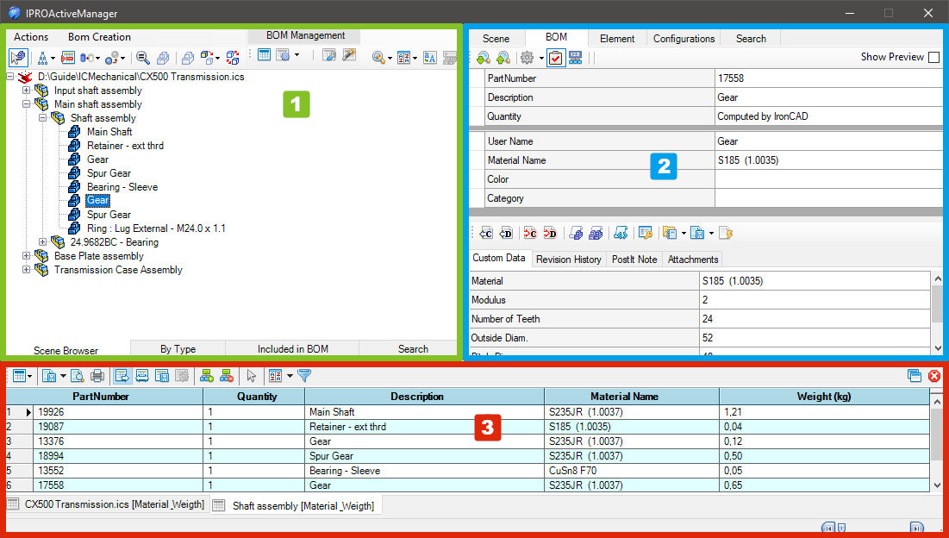Select Bearing - Sleeve in the scene tree

point(122,187)
